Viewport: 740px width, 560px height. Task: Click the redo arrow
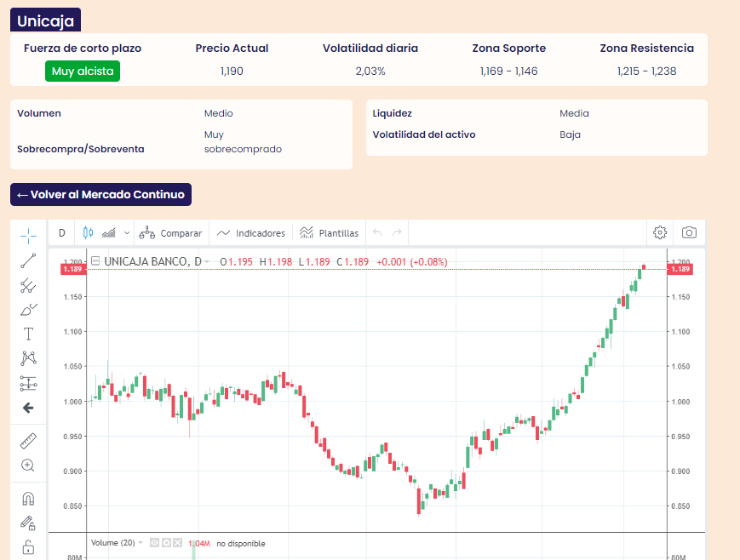(x=397, y=232)
